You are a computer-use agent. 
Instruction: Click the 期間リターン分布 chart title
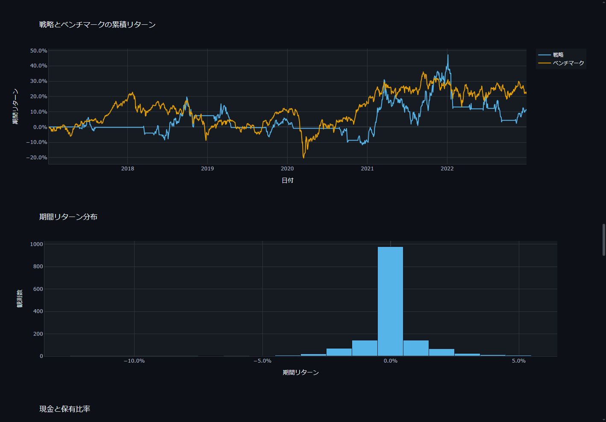pyautogui.click(x=68, y=217)
